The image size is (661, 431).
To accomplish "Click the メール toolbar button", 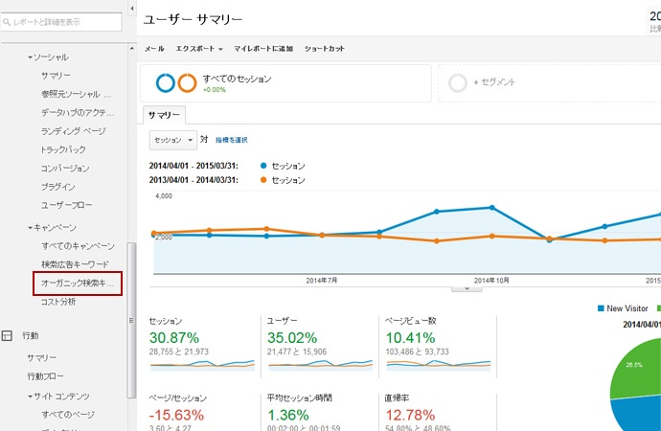I will [x=153, y=47].
